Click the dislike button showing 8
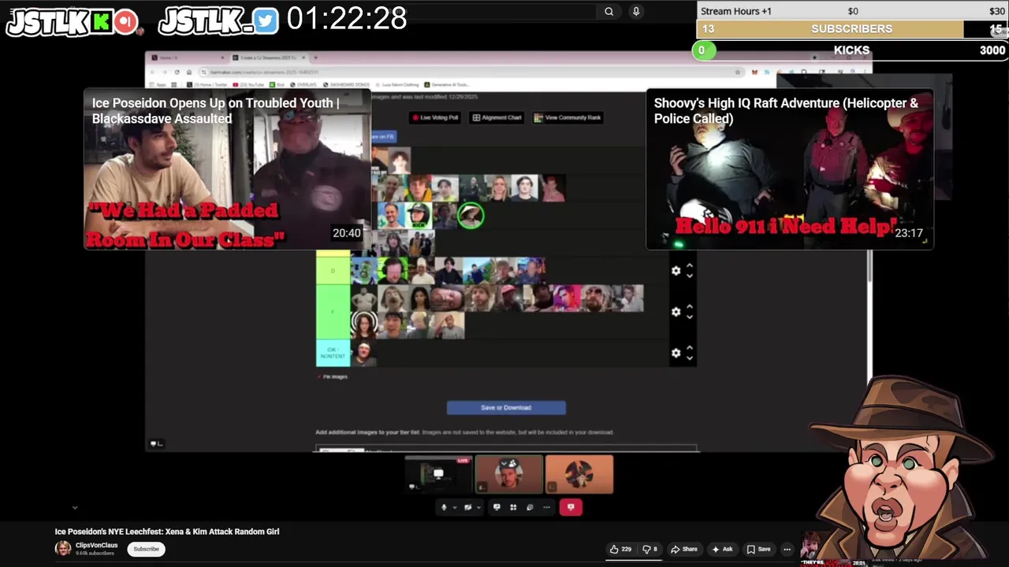This screenshot has height=567, width=1009. coord(650,549)
